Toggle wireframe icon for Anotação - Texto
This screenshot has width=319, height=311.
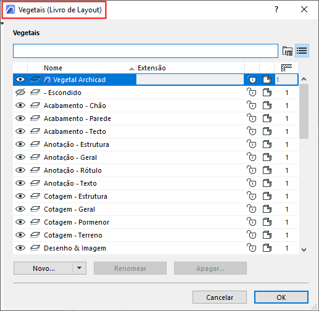pos(267,183)
